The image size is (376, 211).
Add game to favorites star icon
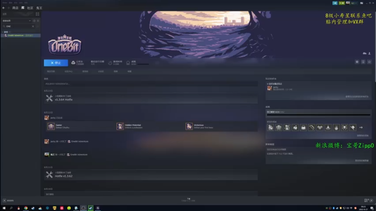(x=369, y=62)
